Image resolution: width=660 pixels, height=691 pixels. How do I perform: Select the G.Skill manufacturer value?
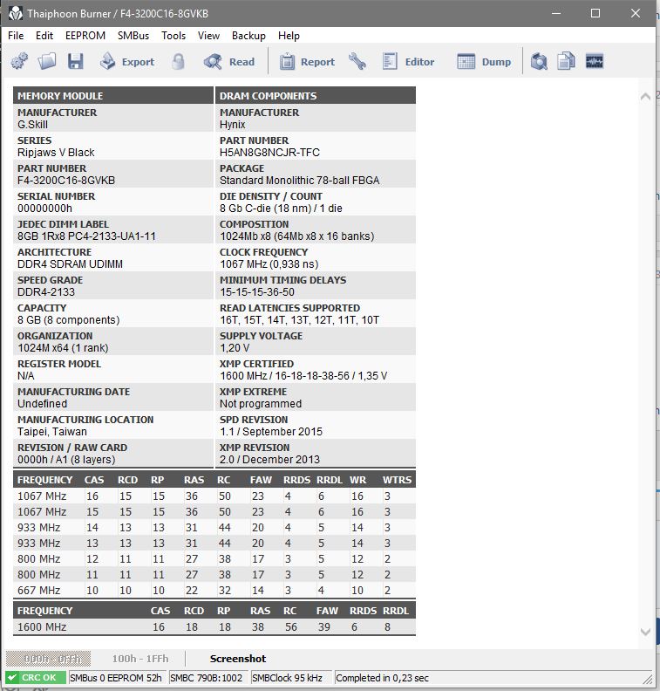32,124
